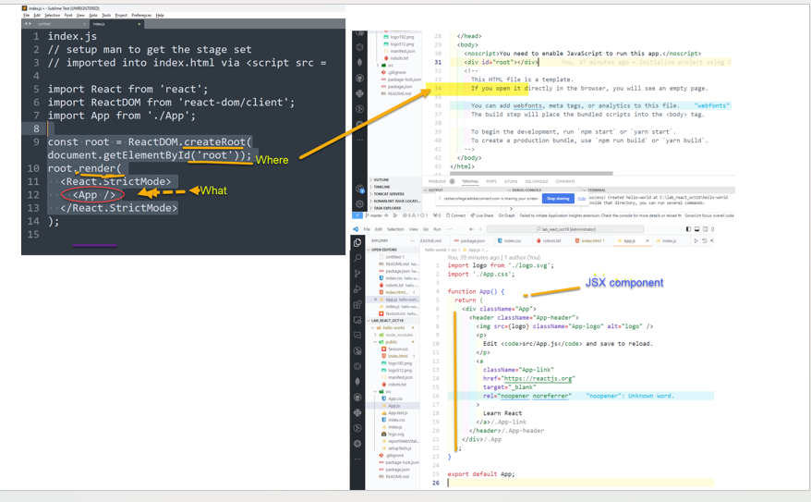Open Run and Debug in lower VS Code
The image size is (811, 502).
point(357,288)
